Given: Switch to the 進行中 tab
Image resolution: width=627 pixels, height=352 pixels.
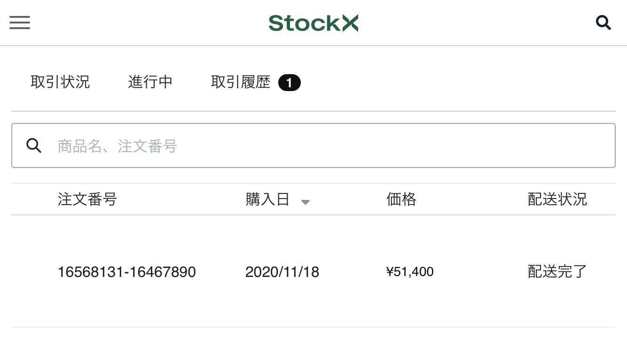Looking at the screenshot, I should [150, 82].
